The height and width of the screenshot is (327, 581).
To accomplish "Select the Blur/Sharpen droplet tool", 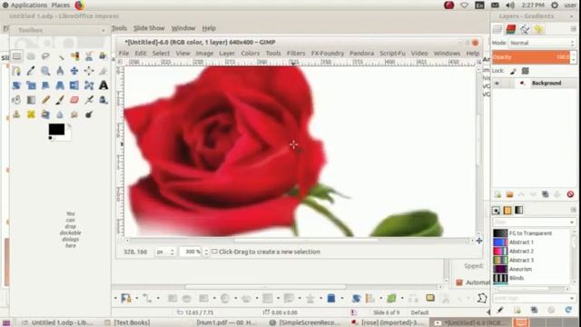I will (60, 114).
